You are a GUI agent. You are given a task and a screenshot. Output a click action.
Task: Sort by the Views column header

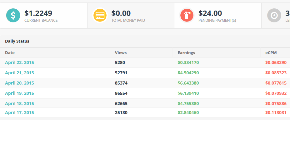click(121, 53)
